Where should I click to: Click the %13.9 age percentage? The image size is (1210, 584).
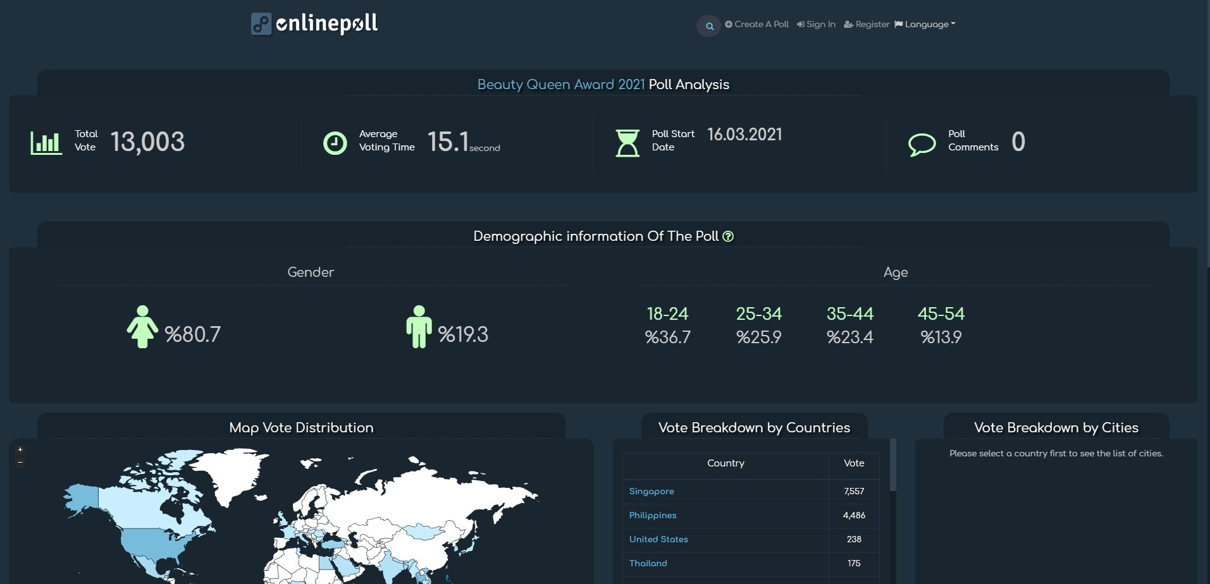coord(941,337)
